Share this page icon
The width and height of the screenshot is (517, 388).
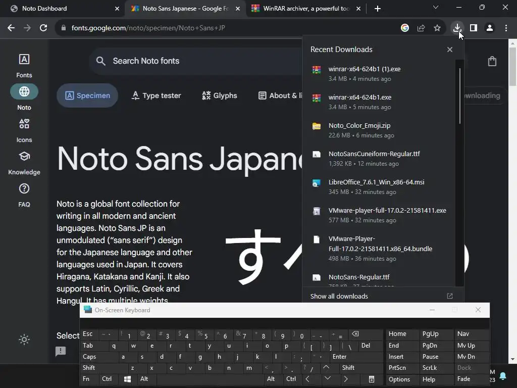click(421, 28)
